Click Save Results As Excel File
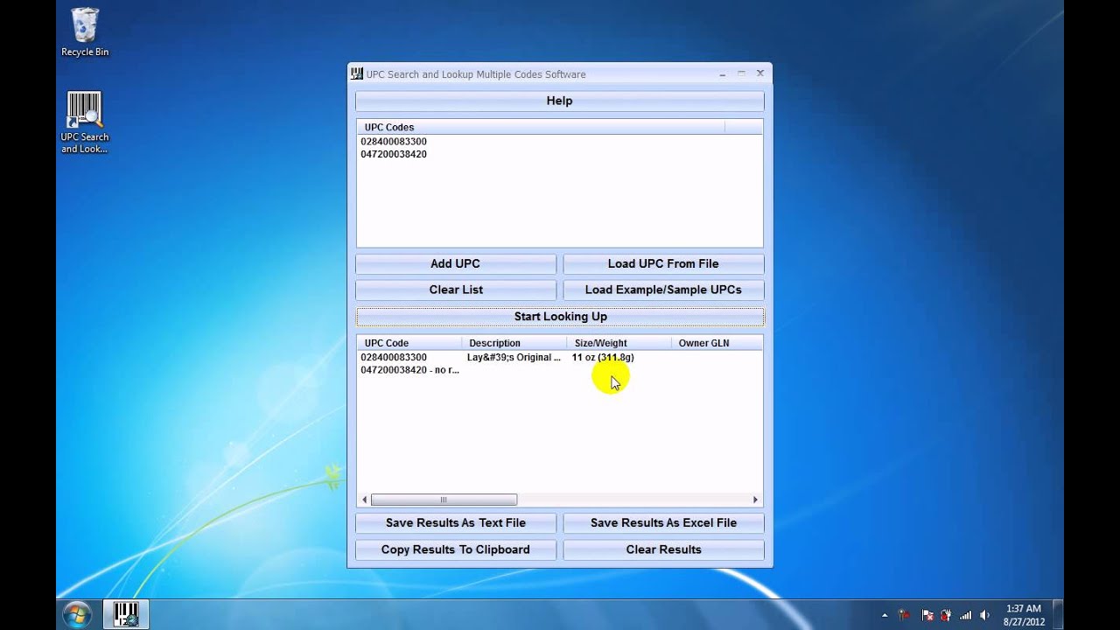This screenshot has width=1120, height=630. coord(663,522)
